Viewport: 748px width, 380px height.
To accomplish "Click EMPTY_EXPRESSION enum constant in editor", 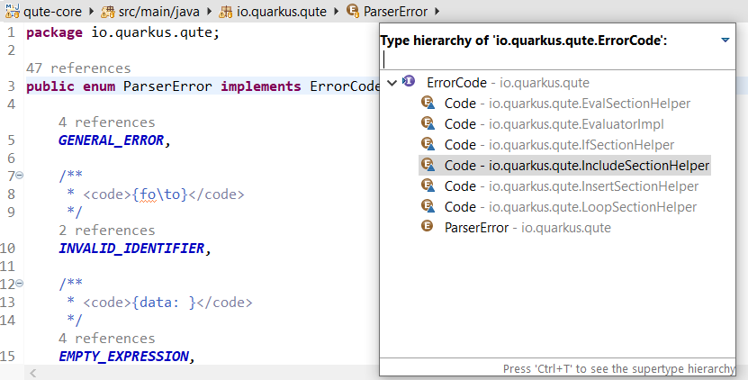I will [x=123, y=357].
